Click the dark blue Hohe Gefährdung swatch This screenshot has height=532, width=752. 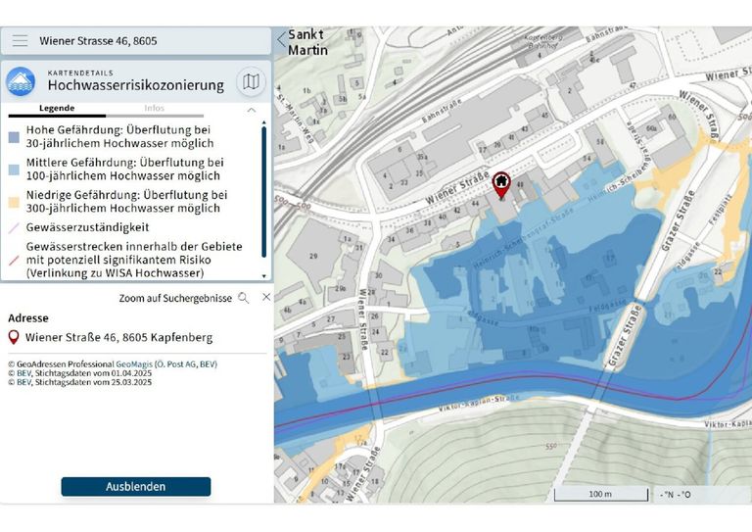pos(14,139)
